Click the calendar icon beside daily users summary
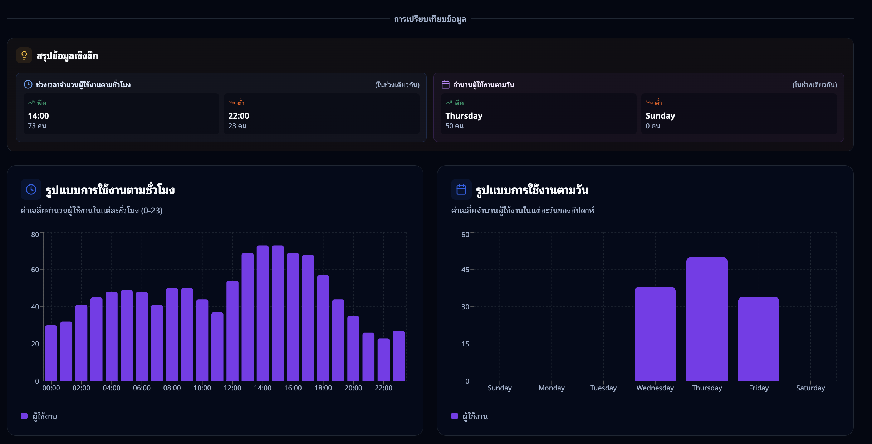 coord(445,84)
